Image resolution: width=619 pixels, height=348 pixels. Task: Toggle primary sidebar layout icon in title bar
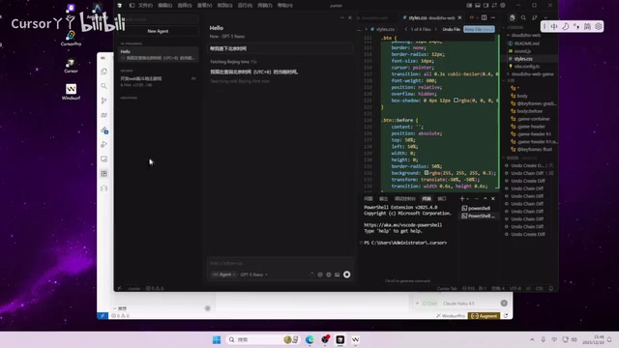click(x=469, y=6)
